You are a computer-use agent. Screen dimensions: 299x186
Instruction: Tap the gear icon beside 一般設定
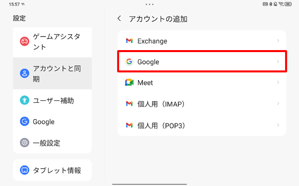coord(24,142)
